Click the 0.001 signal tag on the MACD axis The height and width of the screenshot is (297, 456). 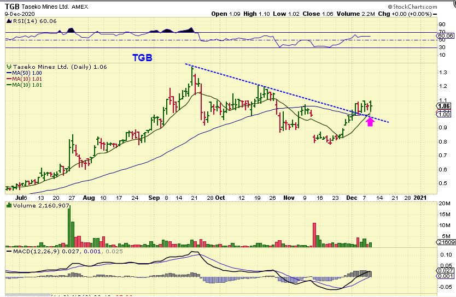[445, 276]
